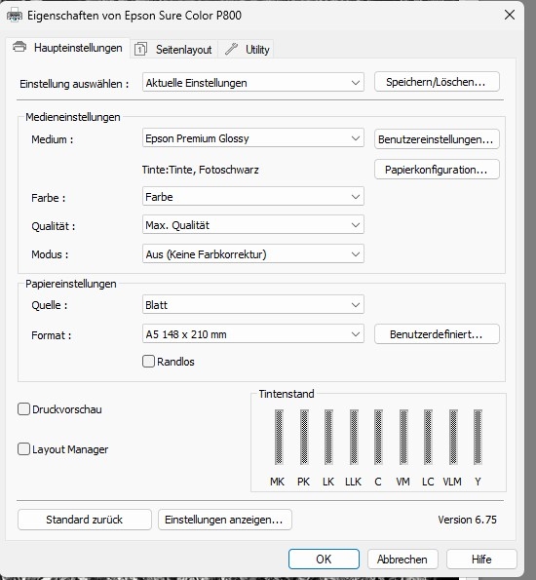
Task: Select the Haupteinstellungen tab
Action: pos(67,48)
